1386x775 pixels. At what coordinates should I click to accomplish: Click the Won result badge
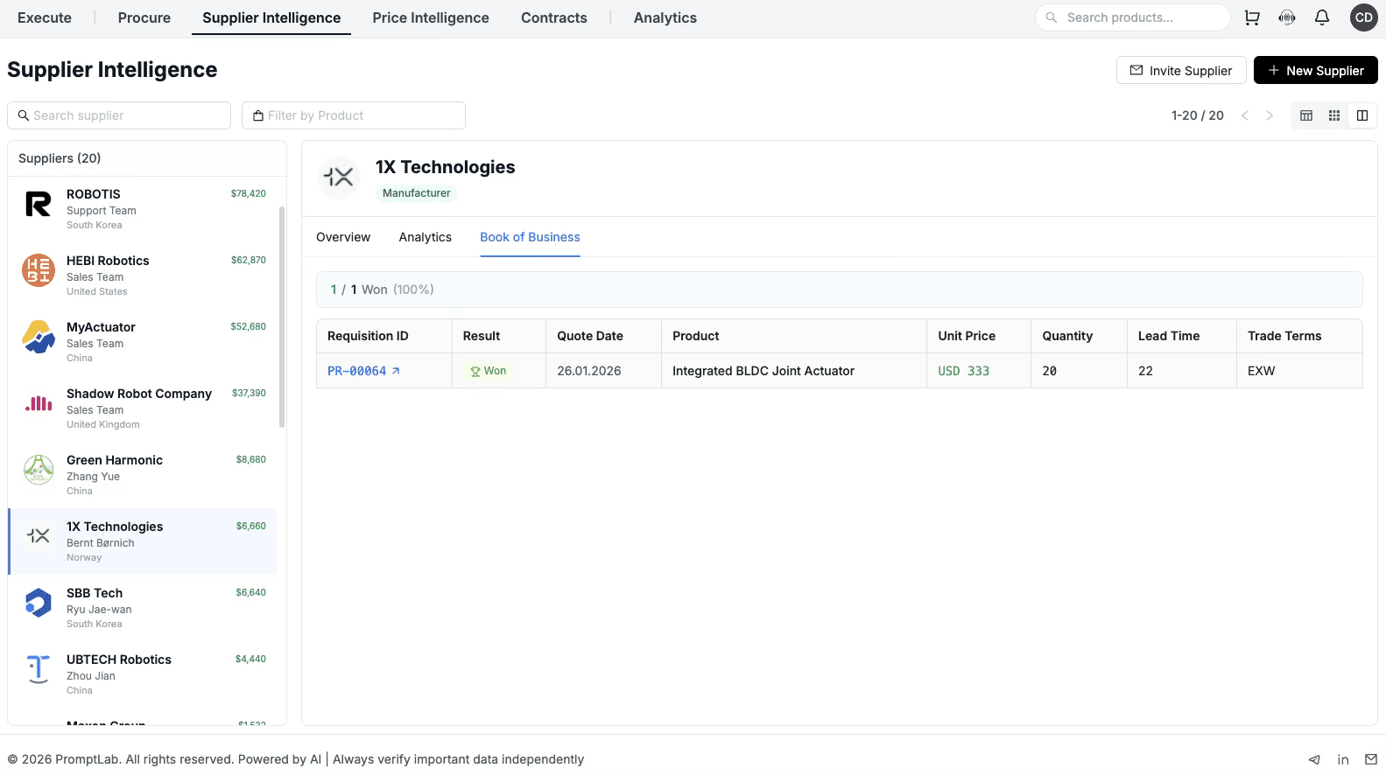point(489,371)
